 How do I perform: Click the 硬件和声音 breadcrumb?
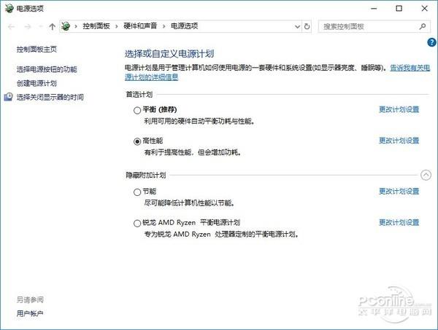[140, 26]
